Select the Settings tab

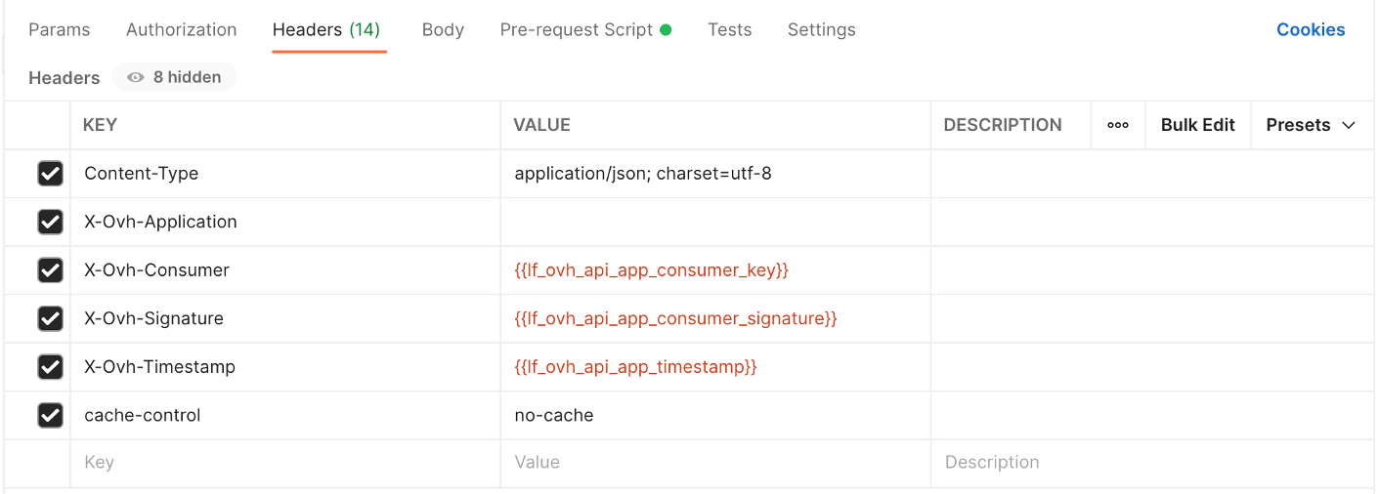(821, 29)
